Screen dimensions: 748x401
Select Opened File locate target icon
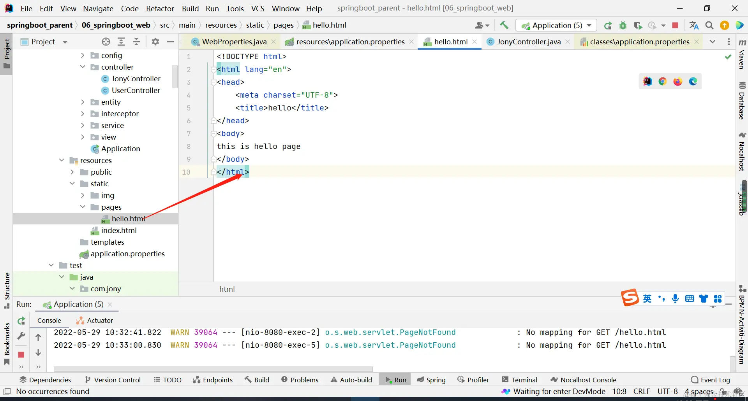(106, 42)
